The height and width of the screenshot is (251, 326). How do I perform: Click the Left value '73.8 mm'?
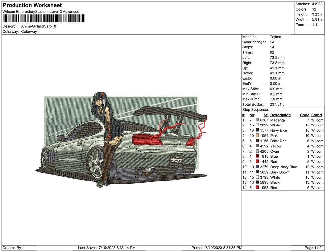277,57
